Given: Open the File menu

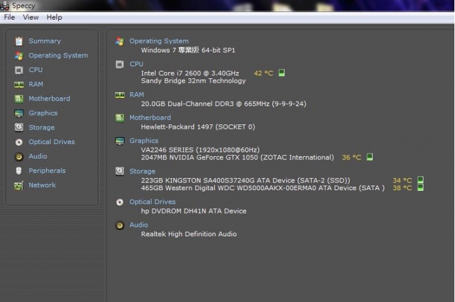Looking at the screenshot, I should tap(9, 18).
